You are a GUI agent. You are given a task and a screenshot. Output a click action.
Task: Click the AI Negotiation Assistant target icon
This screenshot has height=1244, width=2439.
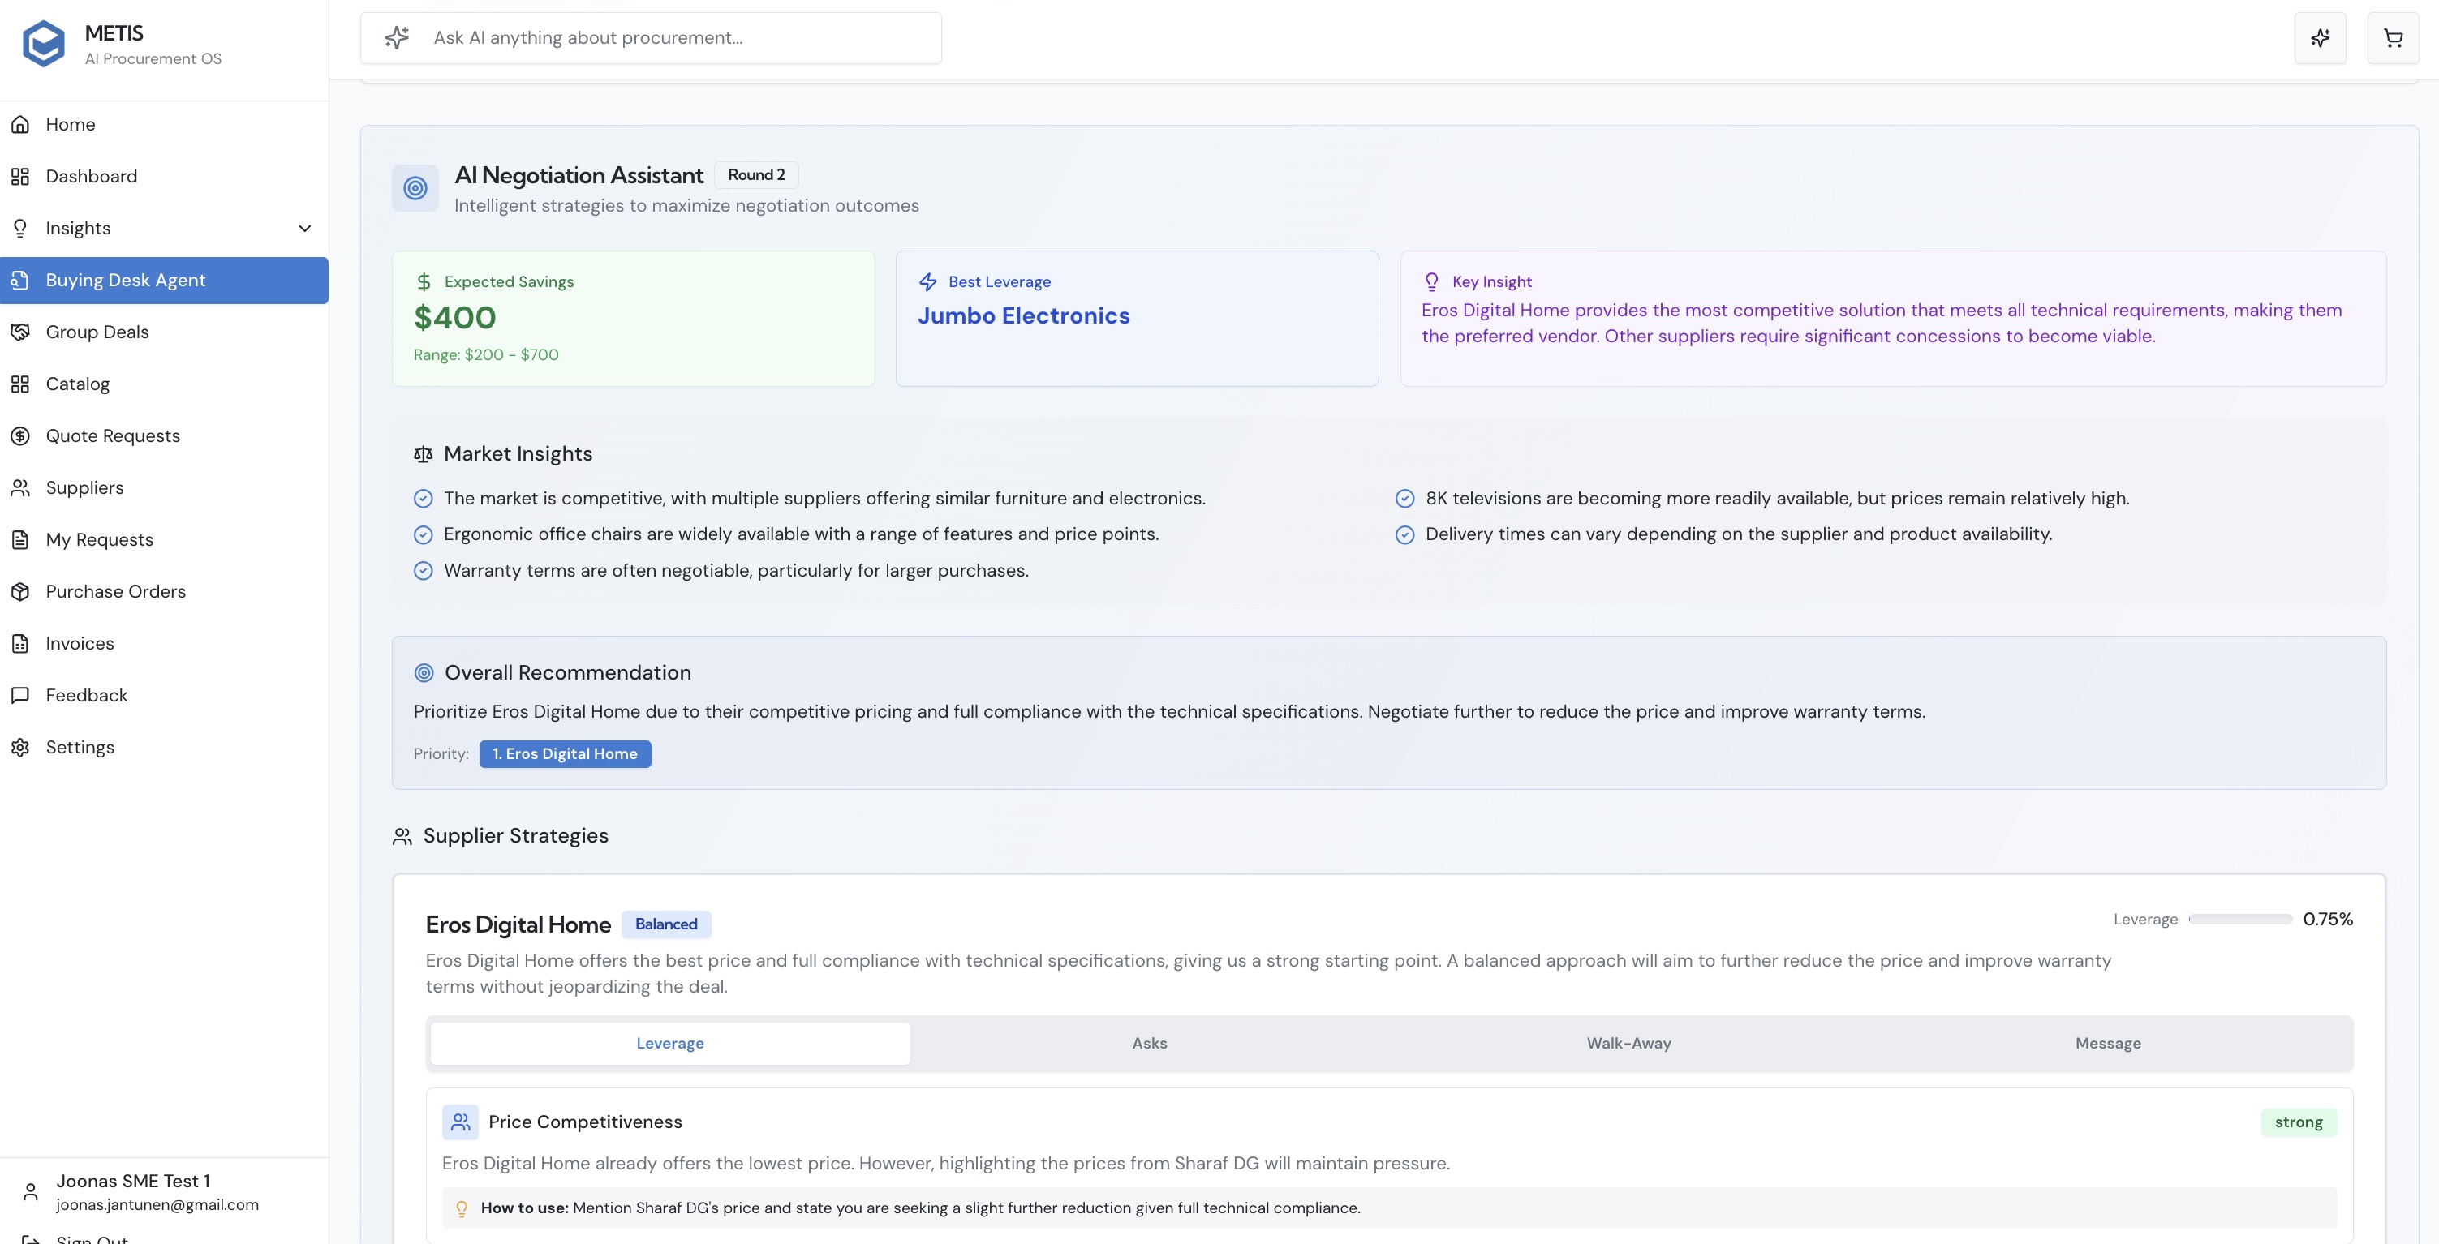coord(415,188)
